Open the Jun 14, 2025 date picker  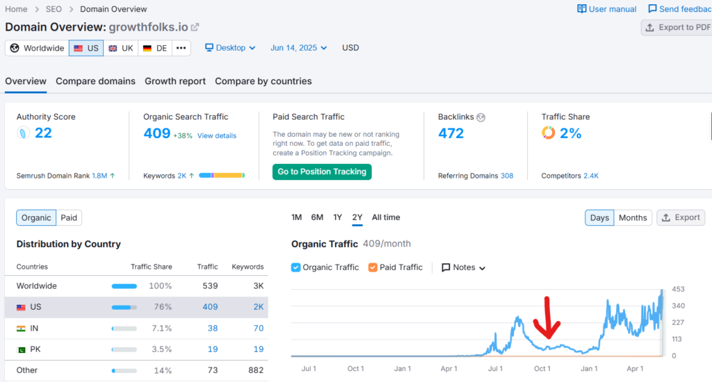point(299,48)
